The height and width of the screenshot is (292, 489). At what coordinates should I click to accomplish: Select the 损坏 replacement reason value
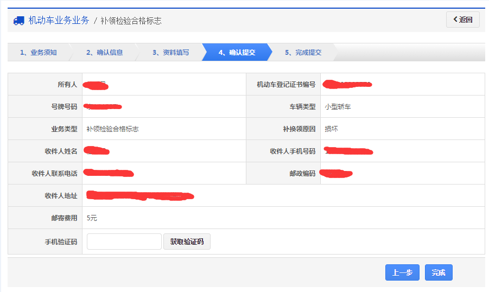(331, 129)
